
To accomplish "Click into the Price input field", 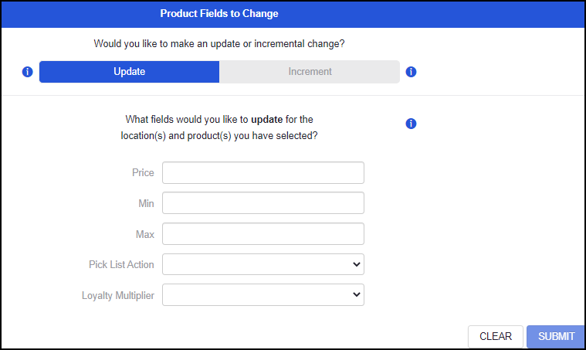I will [263, 173].
